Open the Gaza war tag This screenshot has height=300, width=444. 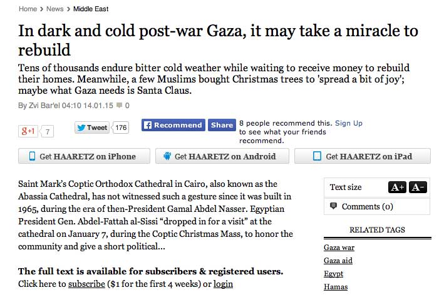[x=339, y=247]
